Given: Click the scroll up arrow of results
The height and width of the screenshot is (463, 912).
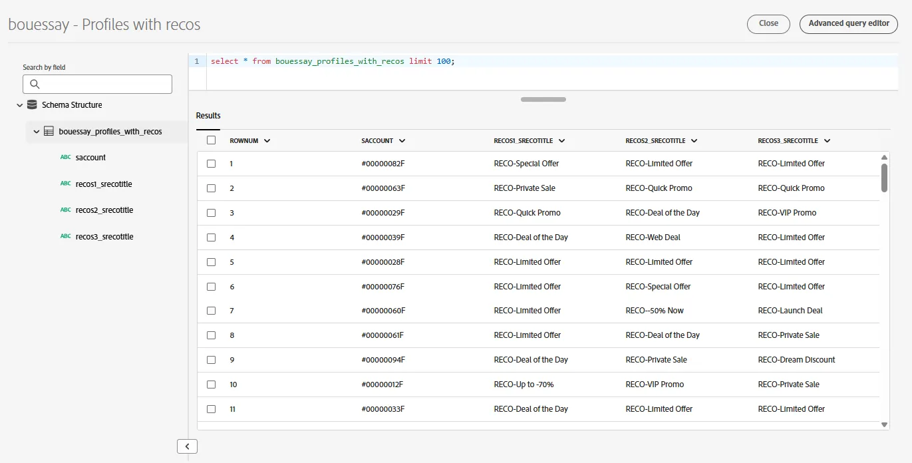Looking at the screenshot, I should coord(884,158).
